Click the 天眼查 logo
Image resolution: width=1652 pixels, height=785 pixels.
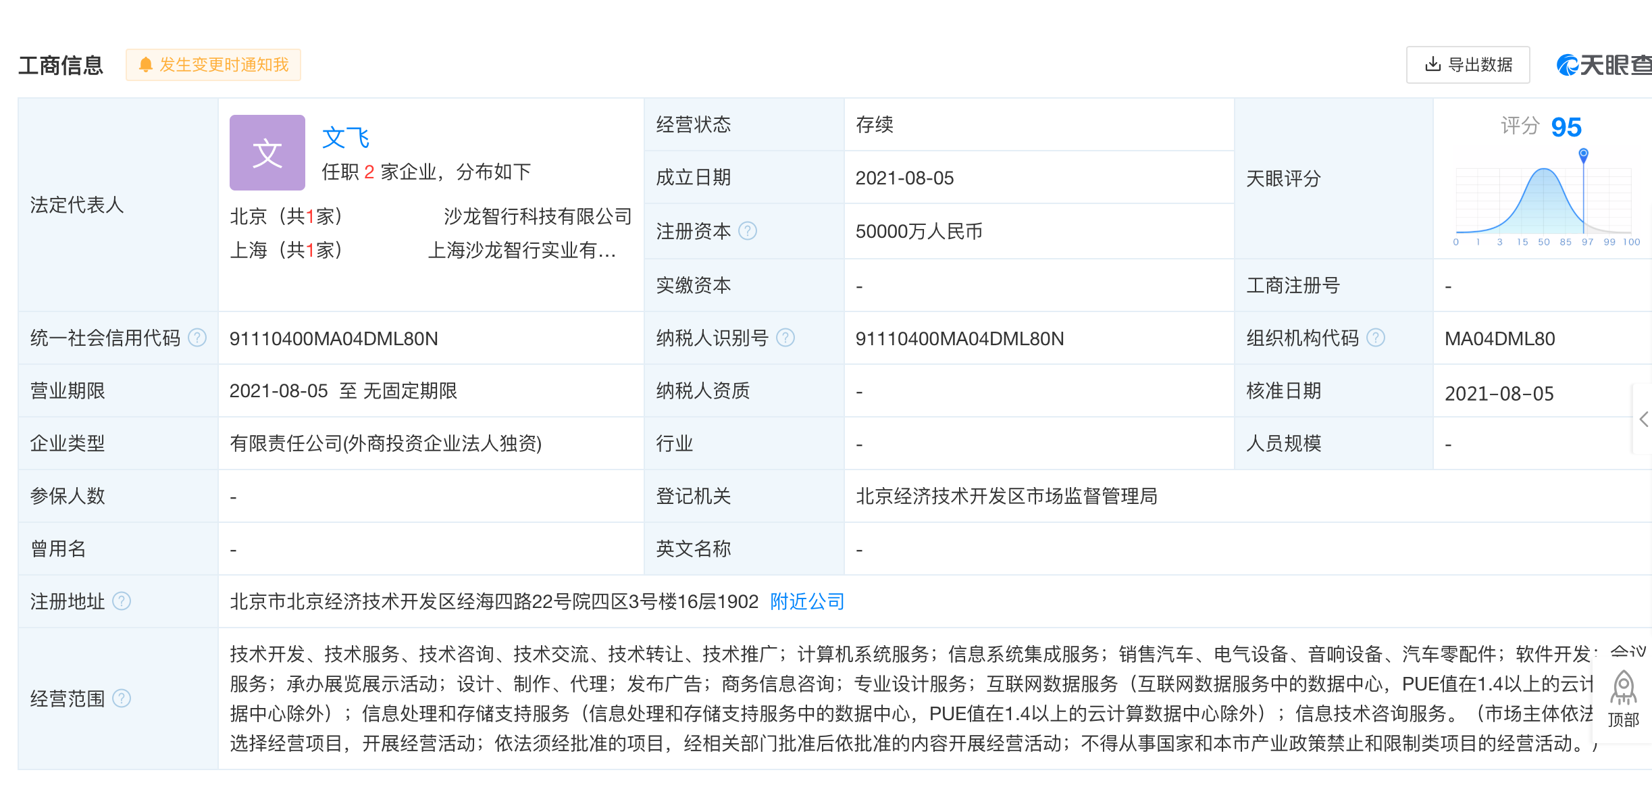(1604, 65)
